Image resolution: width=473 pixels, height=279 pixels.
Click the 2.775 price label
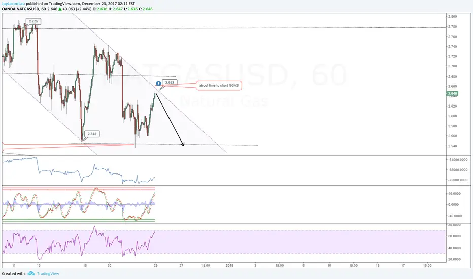pos(33,21)
